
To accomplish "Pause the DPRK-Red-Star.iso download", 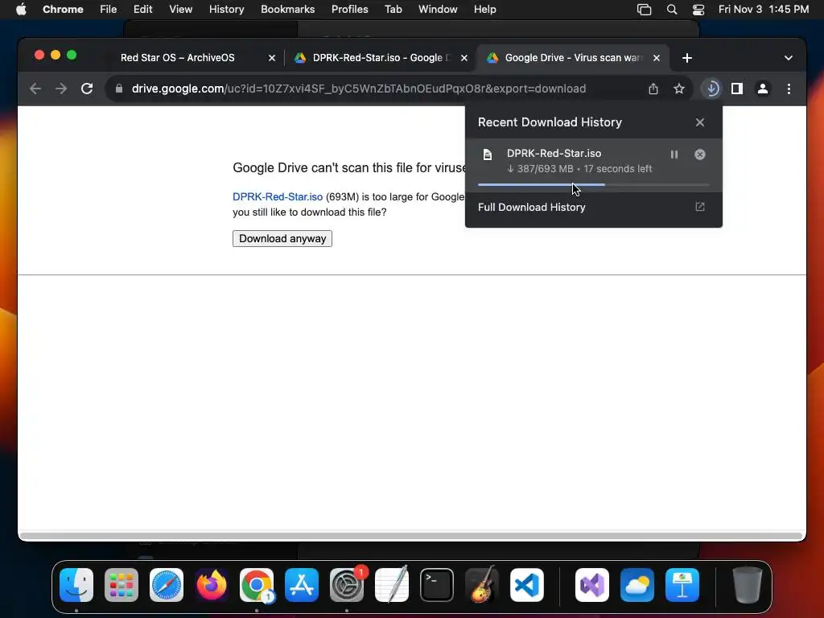I will (x=674, y=154).
